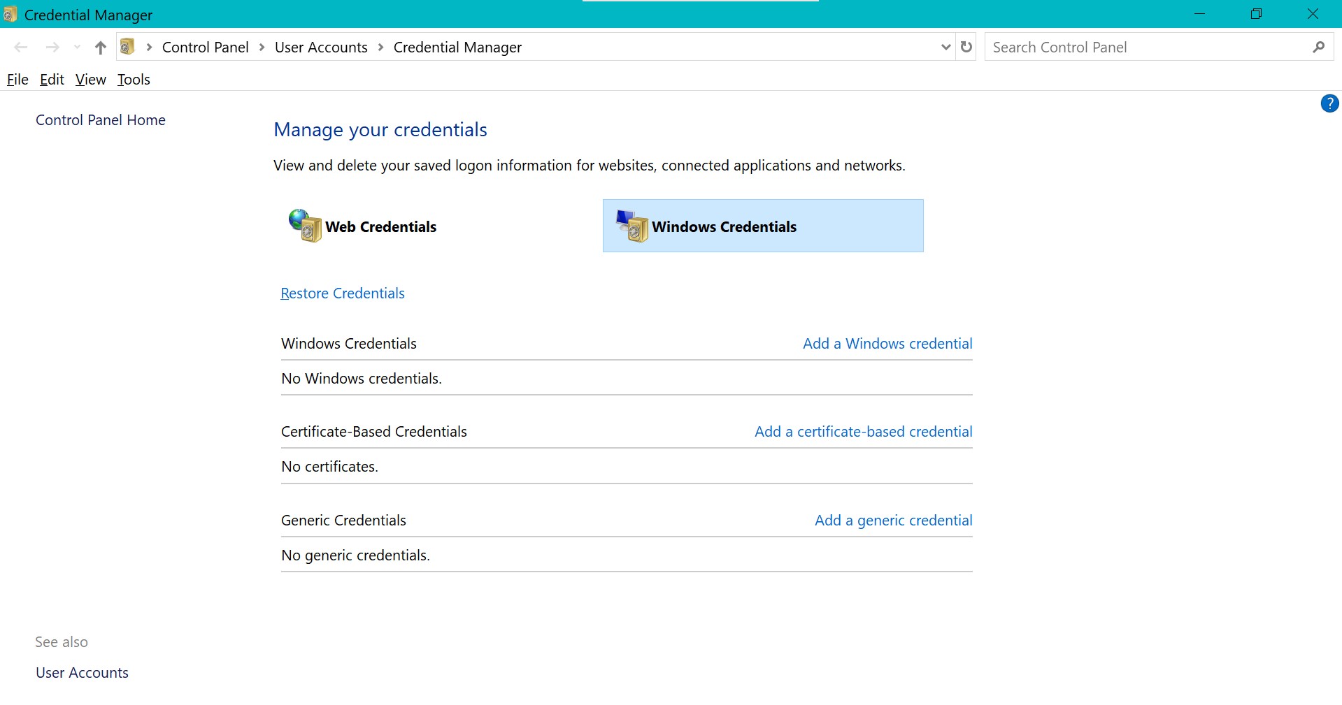Open the View menu

91,79
